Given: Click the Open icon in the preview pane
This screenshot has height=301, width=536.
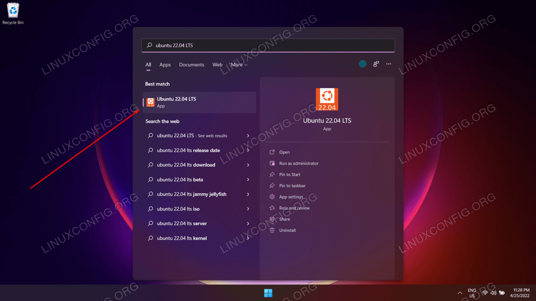Looking at the screenshot, I should [272, 152].
